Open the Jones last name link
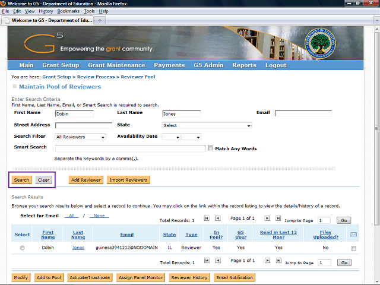 coord(78,248)
